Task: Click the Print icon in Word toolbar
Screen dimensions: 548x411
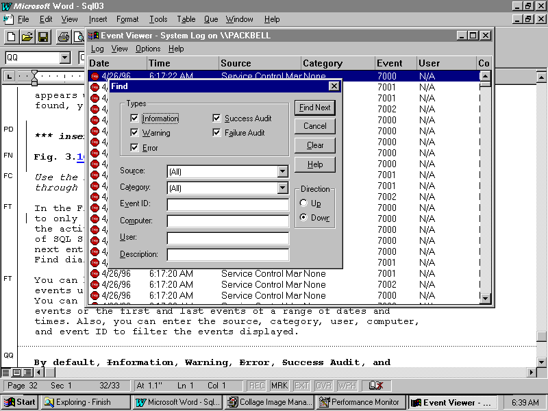Action: pos(63,37)
